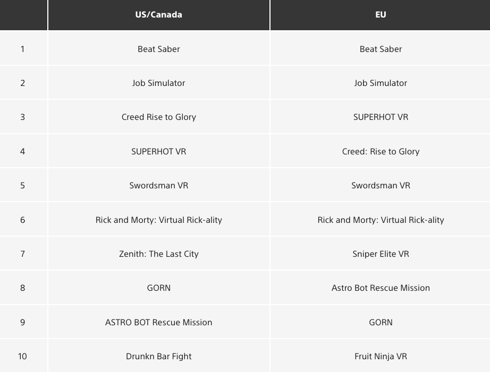Click Creed: Rise to Glory in EU
490x372 pixels.
click(381, 151)
